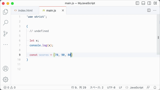The height and width of the screenshot is (90, 160).
Task: Open the Explorer view in activity bar
Action: point(5,12)
